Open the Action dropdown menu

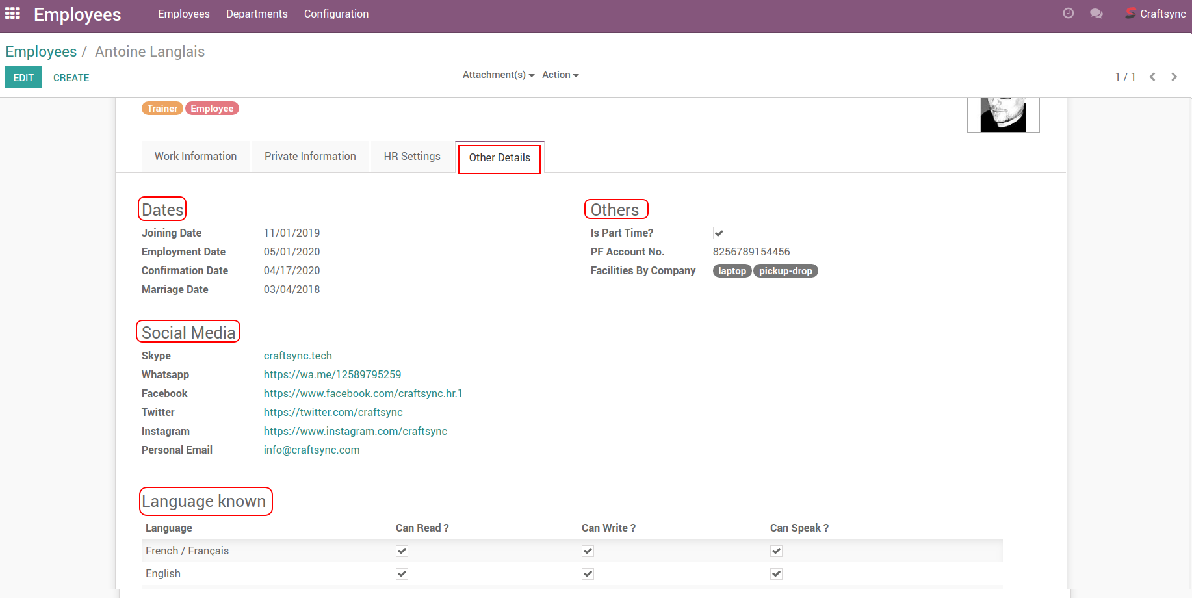click(x=560, y=75)
